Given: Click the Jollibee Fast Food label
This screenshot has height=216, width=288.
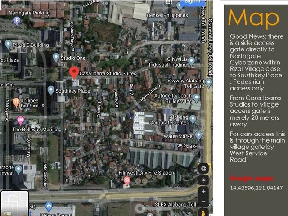Looking at the screenshot, I should (32, 103).
